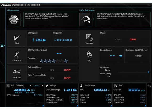Open Fan Xpert 4 icon
The image size is (152, 111).
17,54
